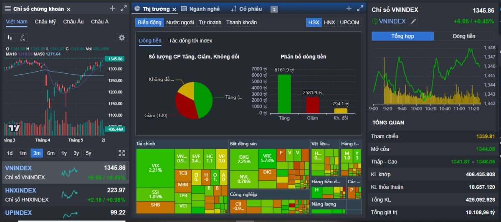Screen dimensions: 501x222
Task: Switch to the Châu Á tab
Action: tap(100, 22)
